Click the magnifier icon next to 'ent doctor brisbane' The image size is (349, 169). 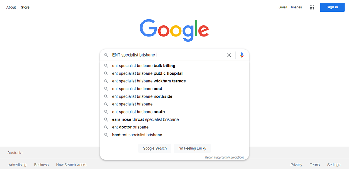pos(106,127)
